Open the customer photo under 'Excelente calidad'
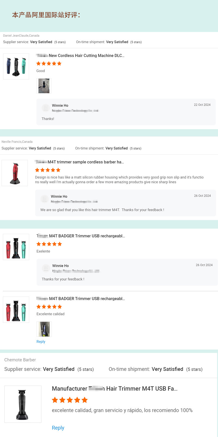Viewport: 218px width, 437px height. (44, 329)
